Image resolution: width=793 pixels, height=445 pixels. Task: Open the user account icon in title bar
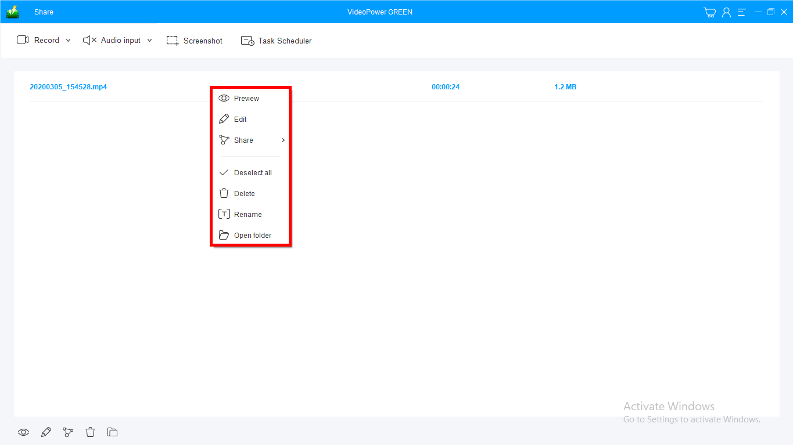coord(726,12)
